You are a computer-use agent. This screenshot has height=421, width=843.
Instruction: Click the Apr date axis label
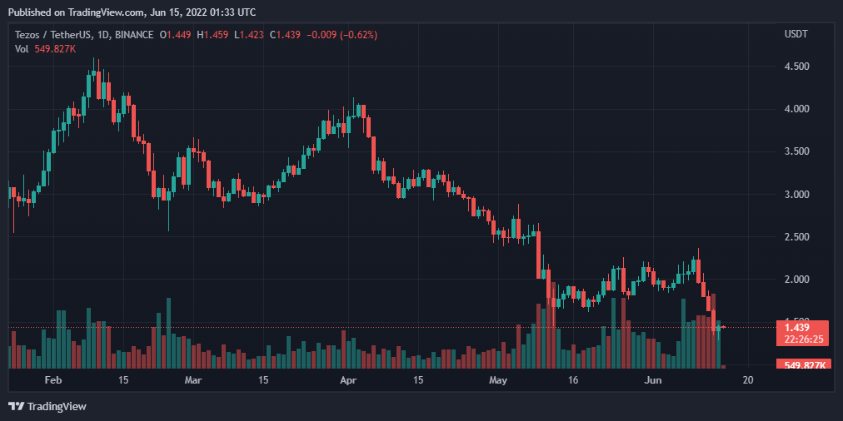(349, 380)
